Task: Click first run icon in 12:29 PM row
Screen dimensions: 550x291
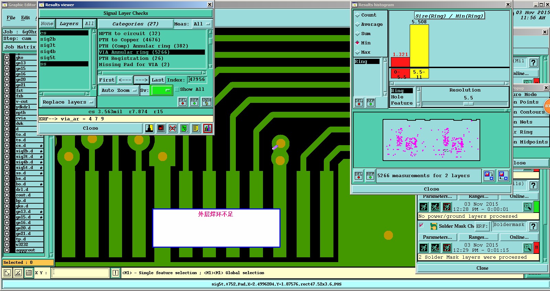Action: click(424, 248)
